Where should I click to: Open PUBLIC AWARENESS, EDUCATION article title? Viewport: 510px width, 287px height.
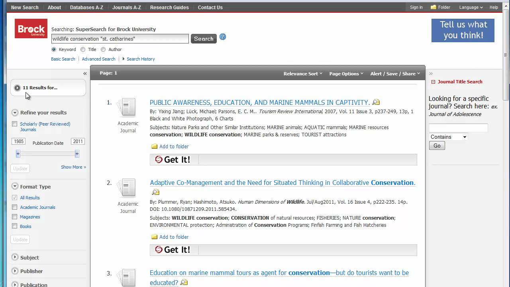260,102
